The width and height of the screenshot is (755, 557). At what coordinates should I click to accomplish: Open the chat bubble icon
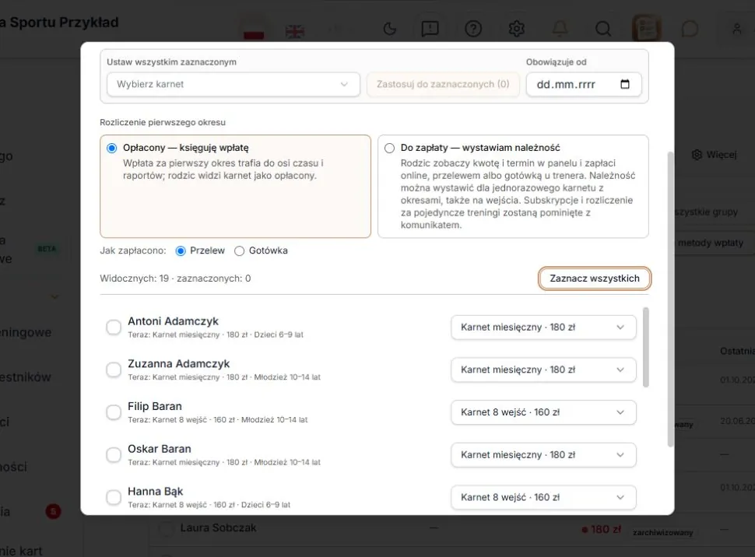pyautogui.click(x=690, y=29)
